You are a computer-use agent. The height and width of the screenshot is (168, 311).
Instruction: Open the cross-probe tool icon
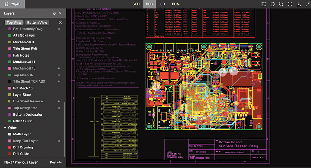[x=264, y=4]
